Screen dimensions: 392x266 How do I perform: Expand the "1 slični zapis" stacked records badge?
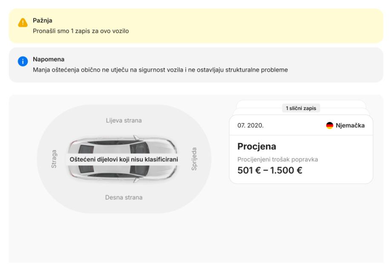301,108
